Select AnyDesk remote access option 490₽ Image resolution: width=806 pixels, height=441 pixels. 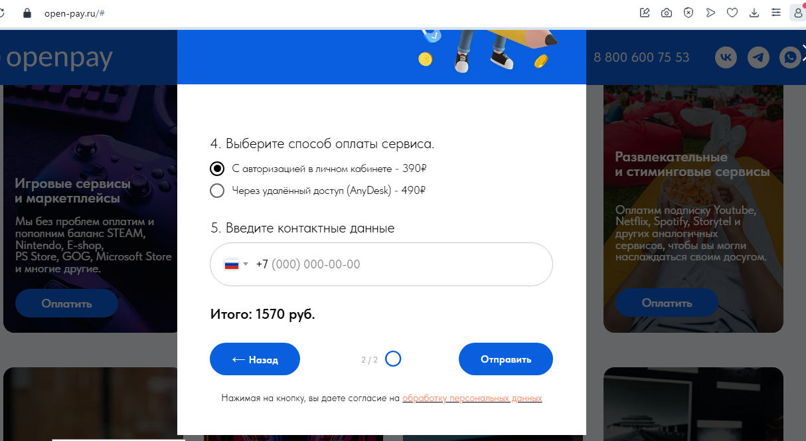point(217,191)
